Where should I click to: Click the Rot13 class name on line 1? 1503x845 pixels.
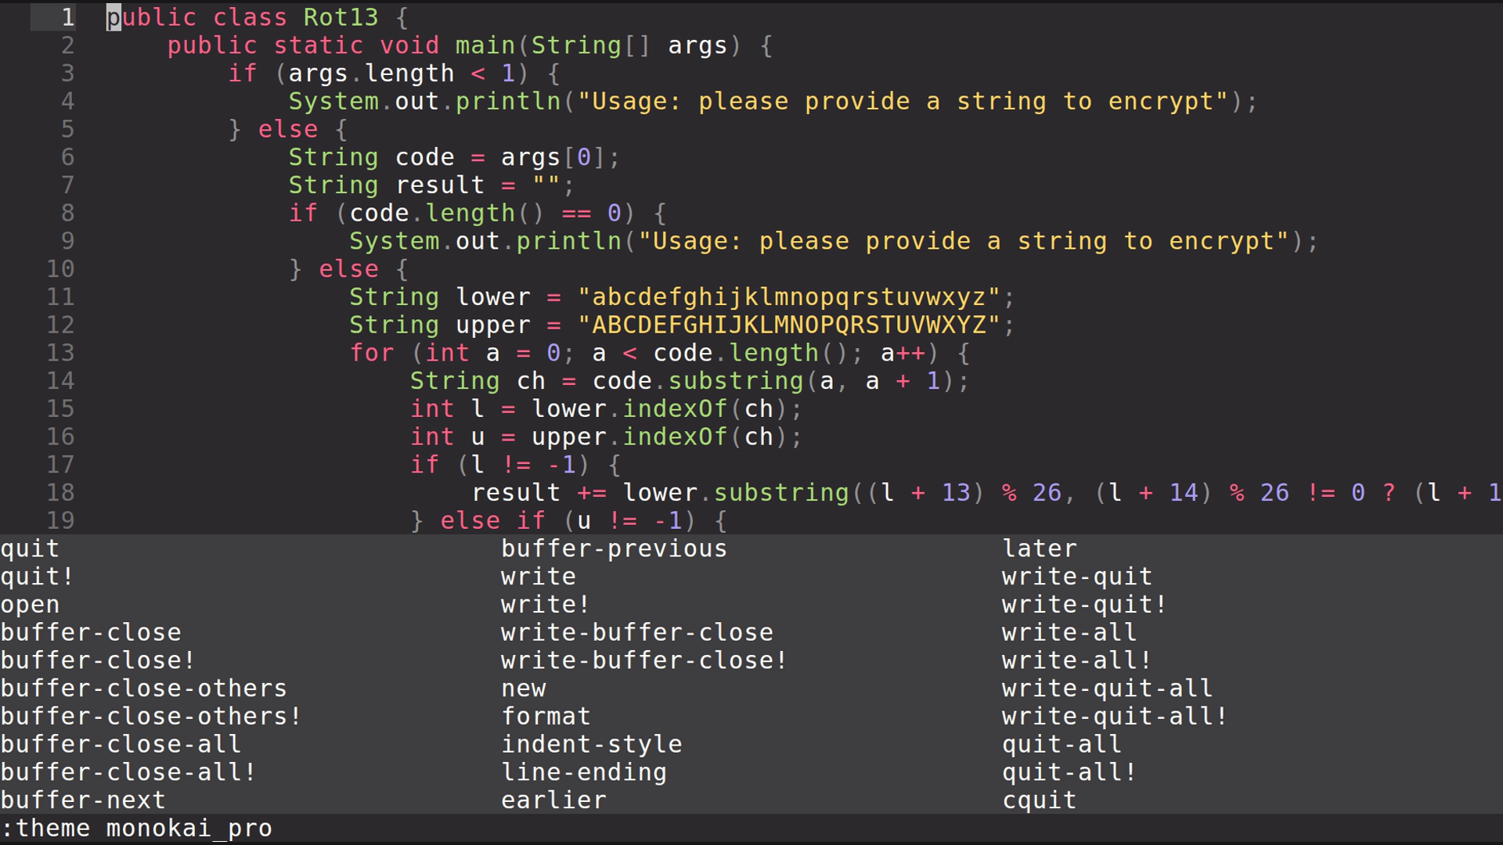pyautogui.click(x=341, y=17)
